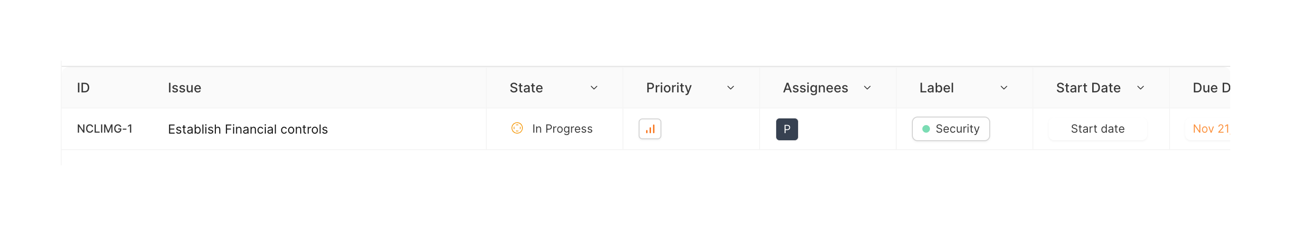
Task: Open the Establish Financial controls issue
Action: tap(248, 129)
